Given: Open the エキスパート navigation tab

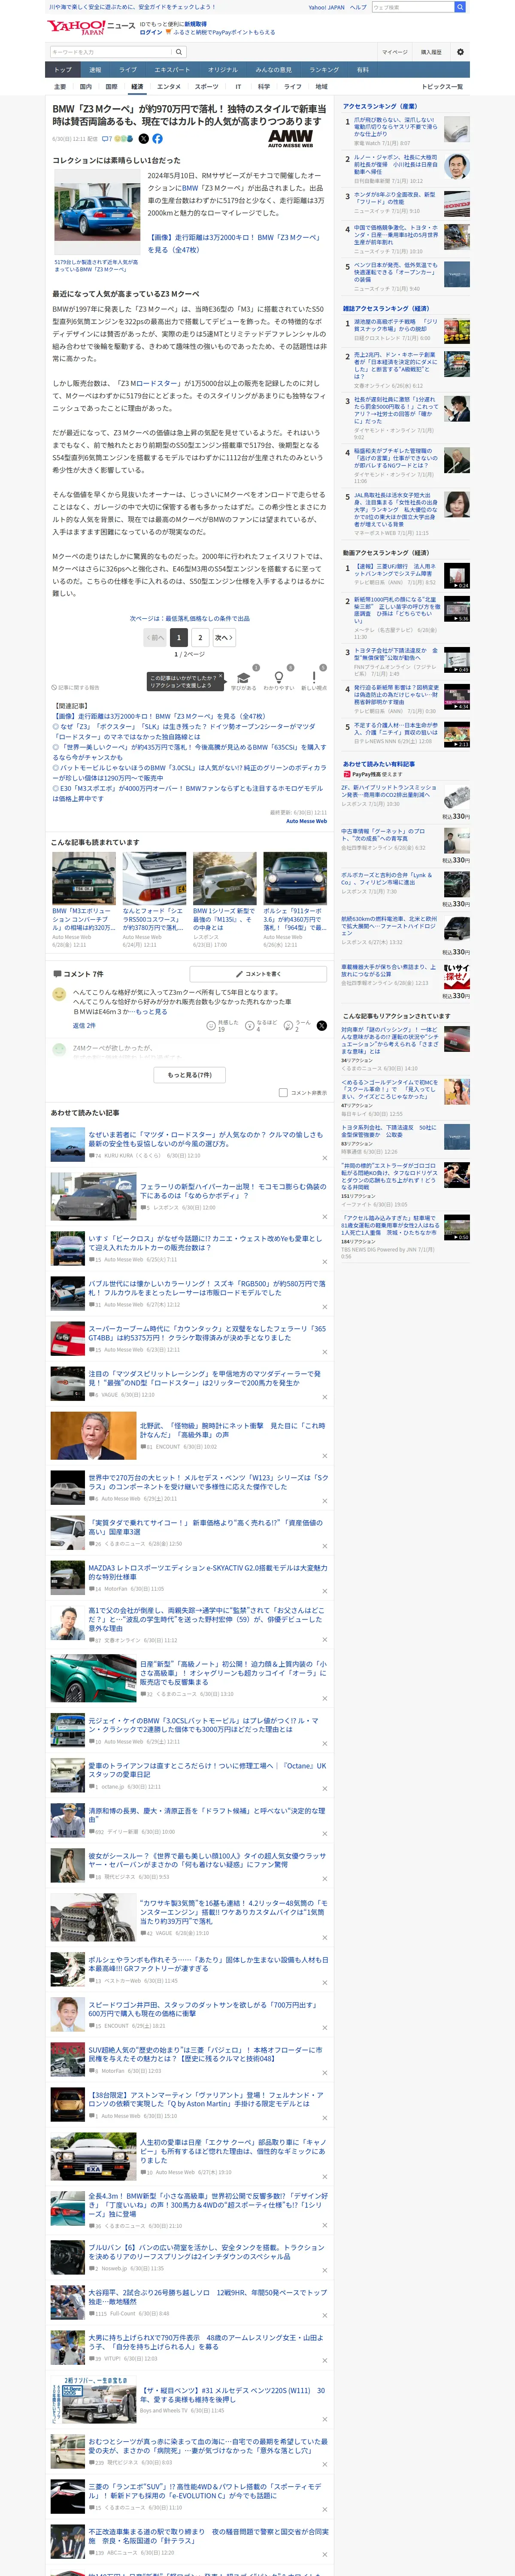Looking at the screenshot, I should click(x=172, y=70).
